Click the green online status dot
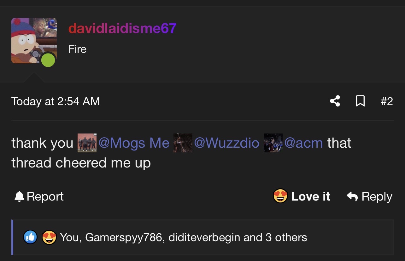Image resolution: width=405 pixels, height=261 pixels. click(x=48, y=60)
